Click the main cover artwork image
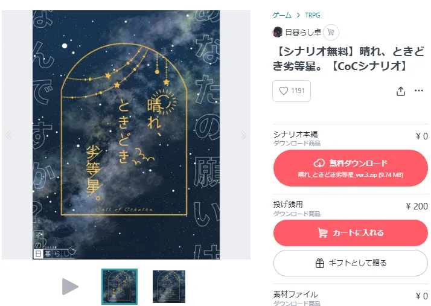Screen dimensions: 431x306 pos(126,135)
